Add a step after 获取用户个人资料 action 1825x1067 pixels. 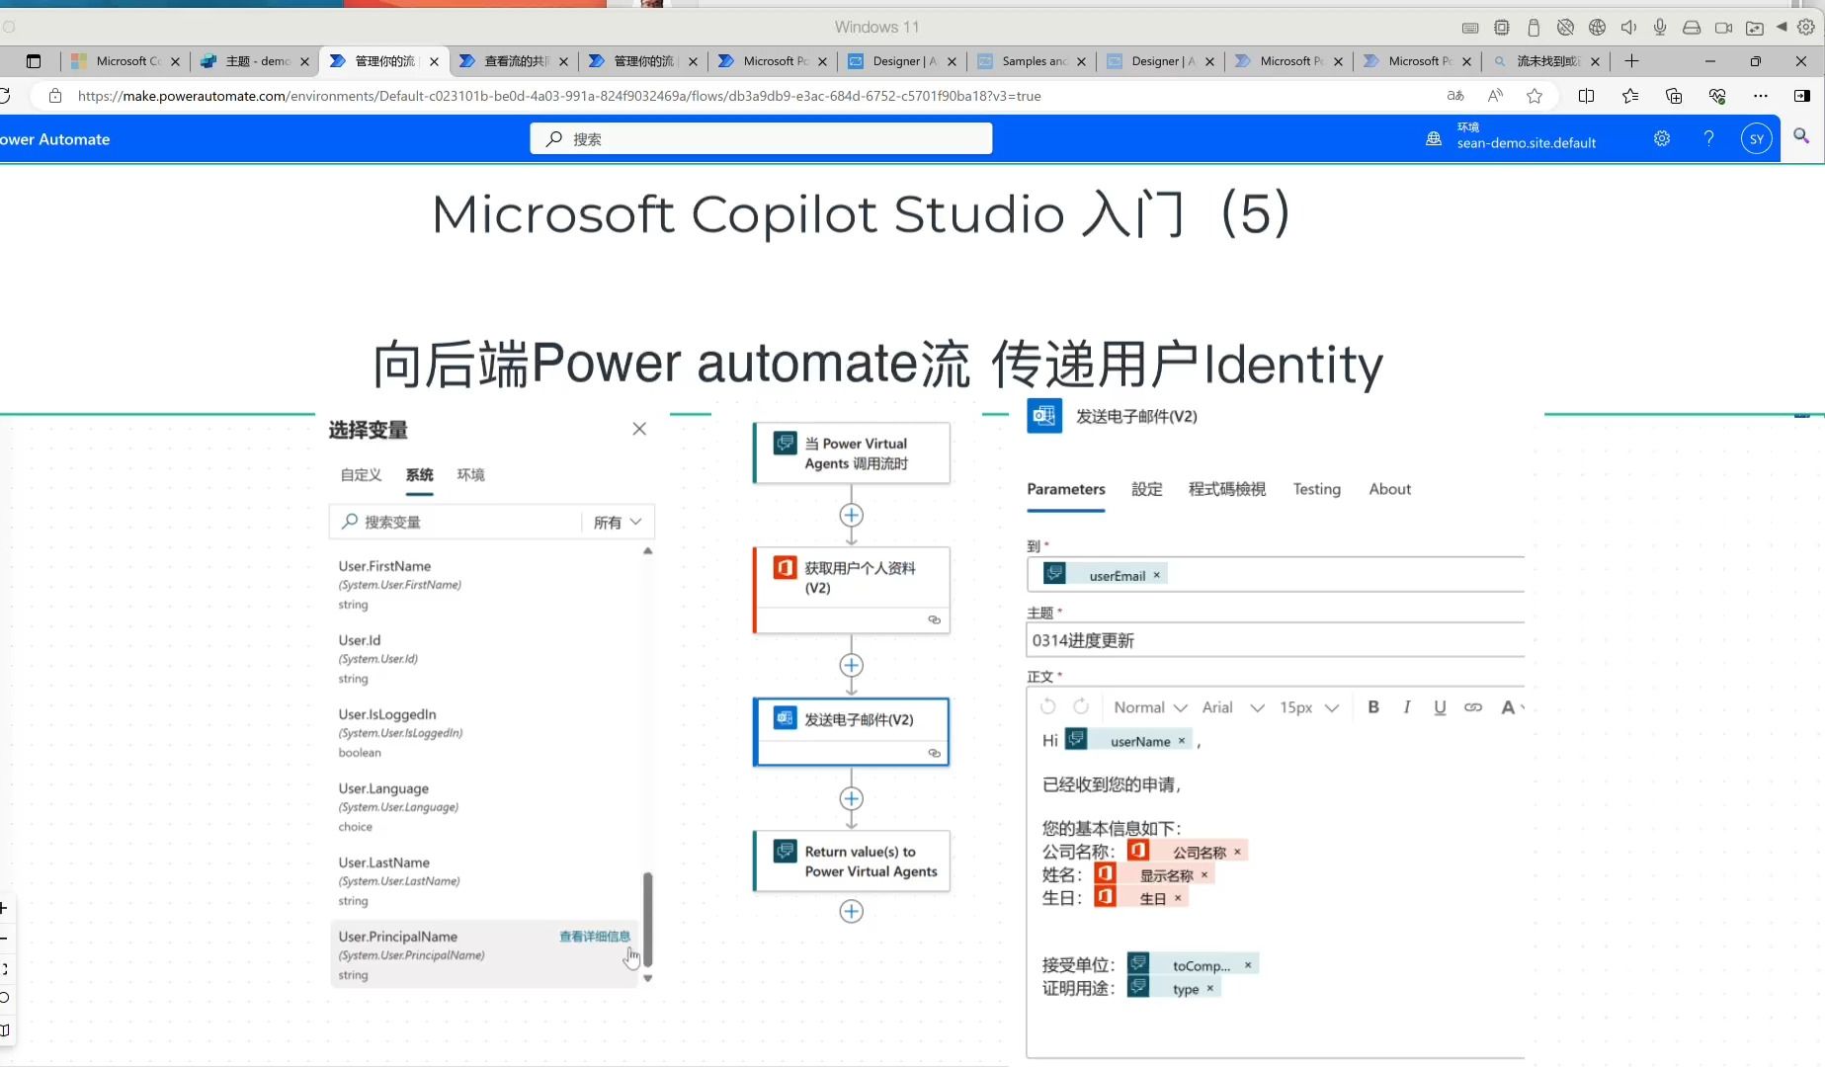click(x=851, y=665)
